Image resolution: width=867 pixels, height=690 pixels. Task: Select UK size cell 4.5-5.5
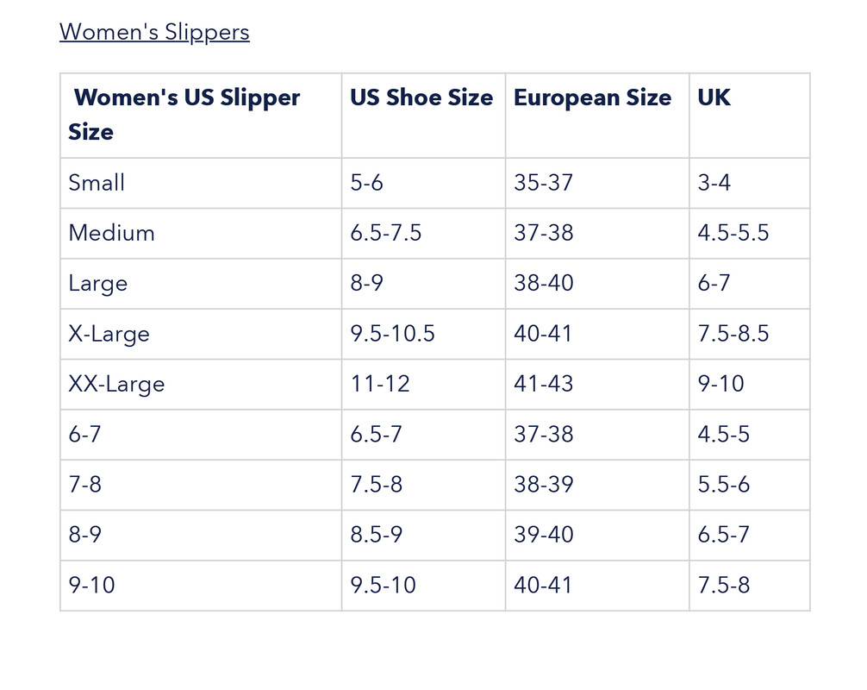(x=733, y=233)
